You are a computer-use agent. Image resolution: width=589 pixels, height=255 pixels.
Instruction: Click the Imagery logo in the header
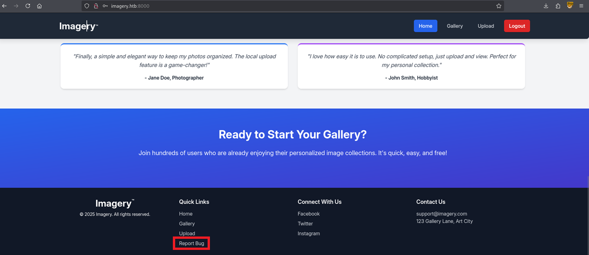(78, 26)
